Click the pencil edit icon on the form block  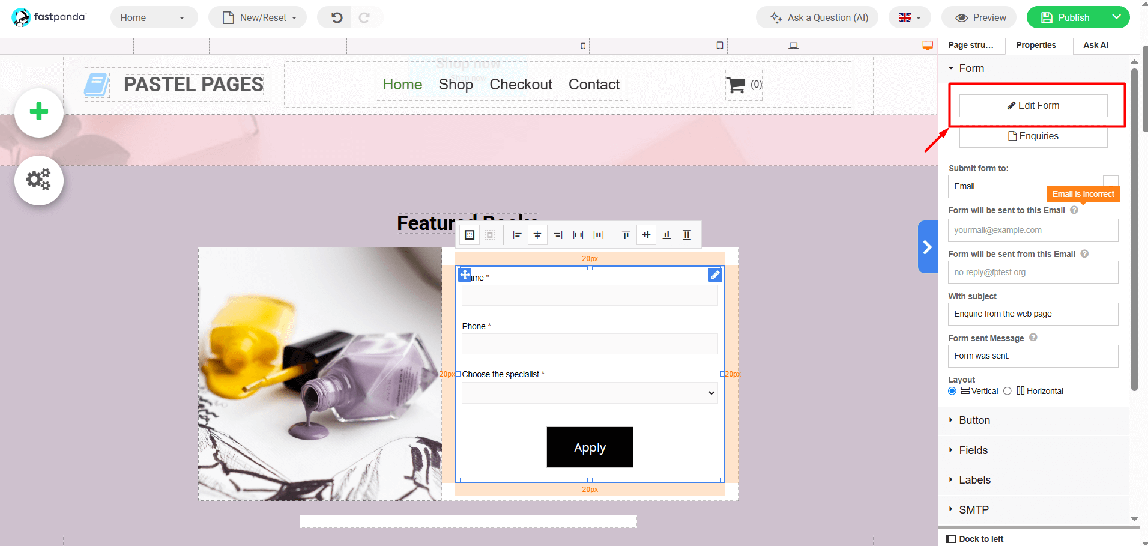point(714,275)
